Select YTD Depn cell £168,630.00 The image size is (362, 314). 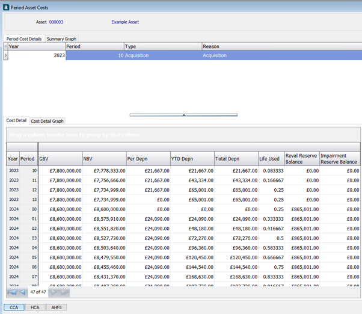click(x=192, y=277)
